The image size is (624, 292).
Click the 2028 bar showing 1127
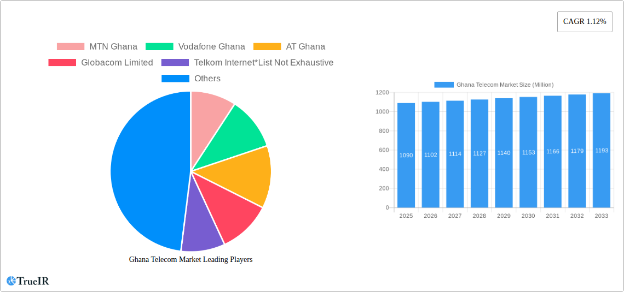[x=479, y=153]
